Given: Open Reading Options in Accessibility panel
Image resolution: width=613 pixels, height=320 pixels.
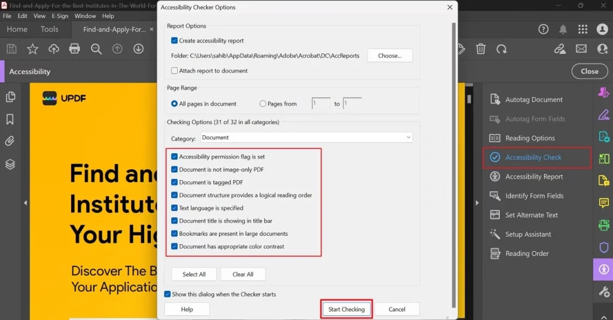Looking at the screenshot, I should 522,138.
